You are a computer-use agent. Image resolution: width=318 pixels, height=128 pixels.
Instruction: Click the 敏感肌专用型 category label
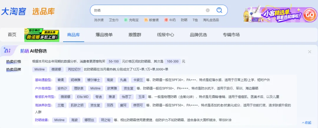point(45,97)
